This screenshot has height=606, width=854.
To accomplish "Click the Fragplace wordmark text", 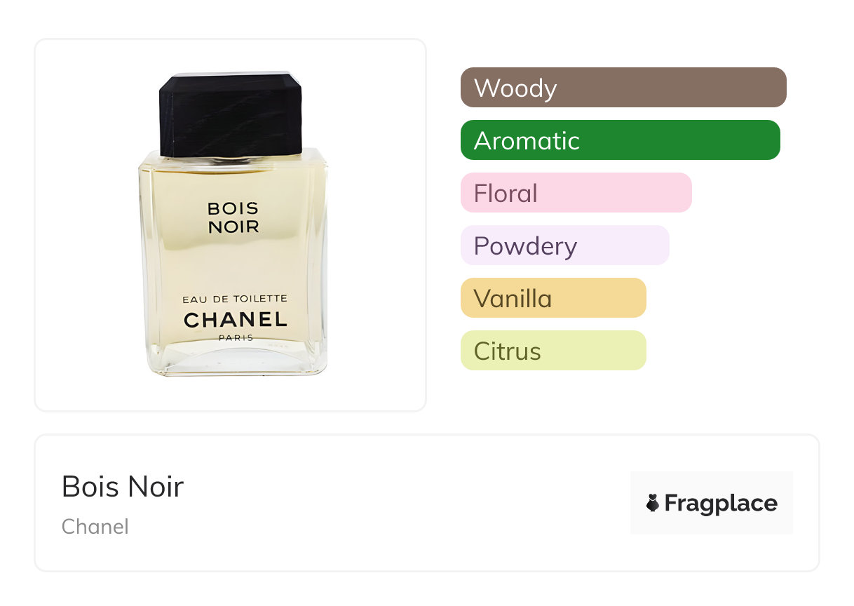I will tap(721, 503).
